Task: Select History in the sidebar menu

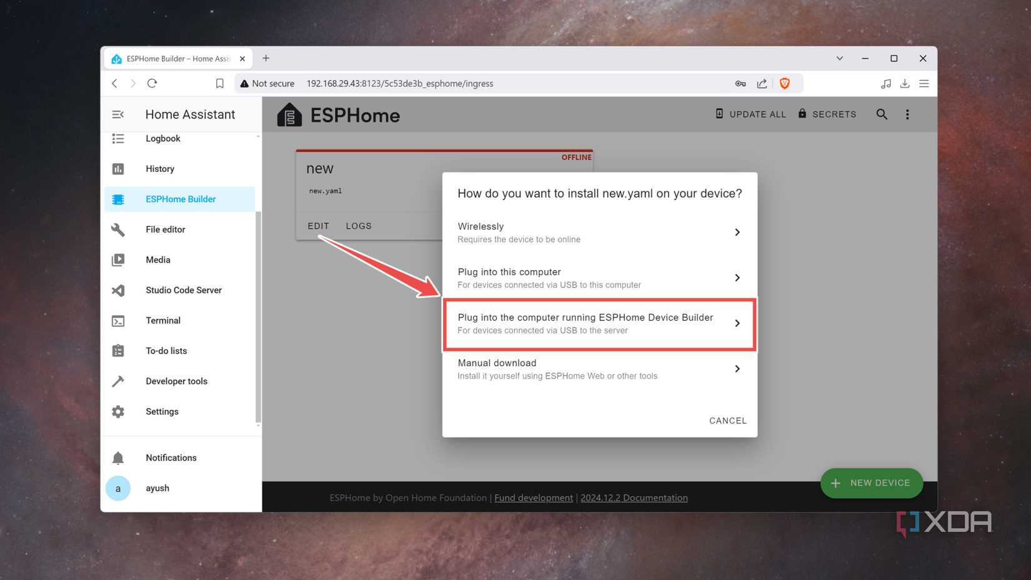Action: click(x=160, y=169)
